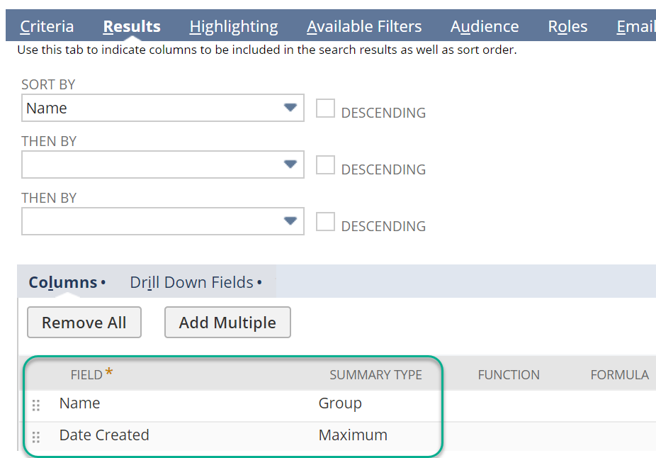Image resolution: width=656 pixels, height=458 pixels.
Task: Select the Audience tab
Action: 485,27
